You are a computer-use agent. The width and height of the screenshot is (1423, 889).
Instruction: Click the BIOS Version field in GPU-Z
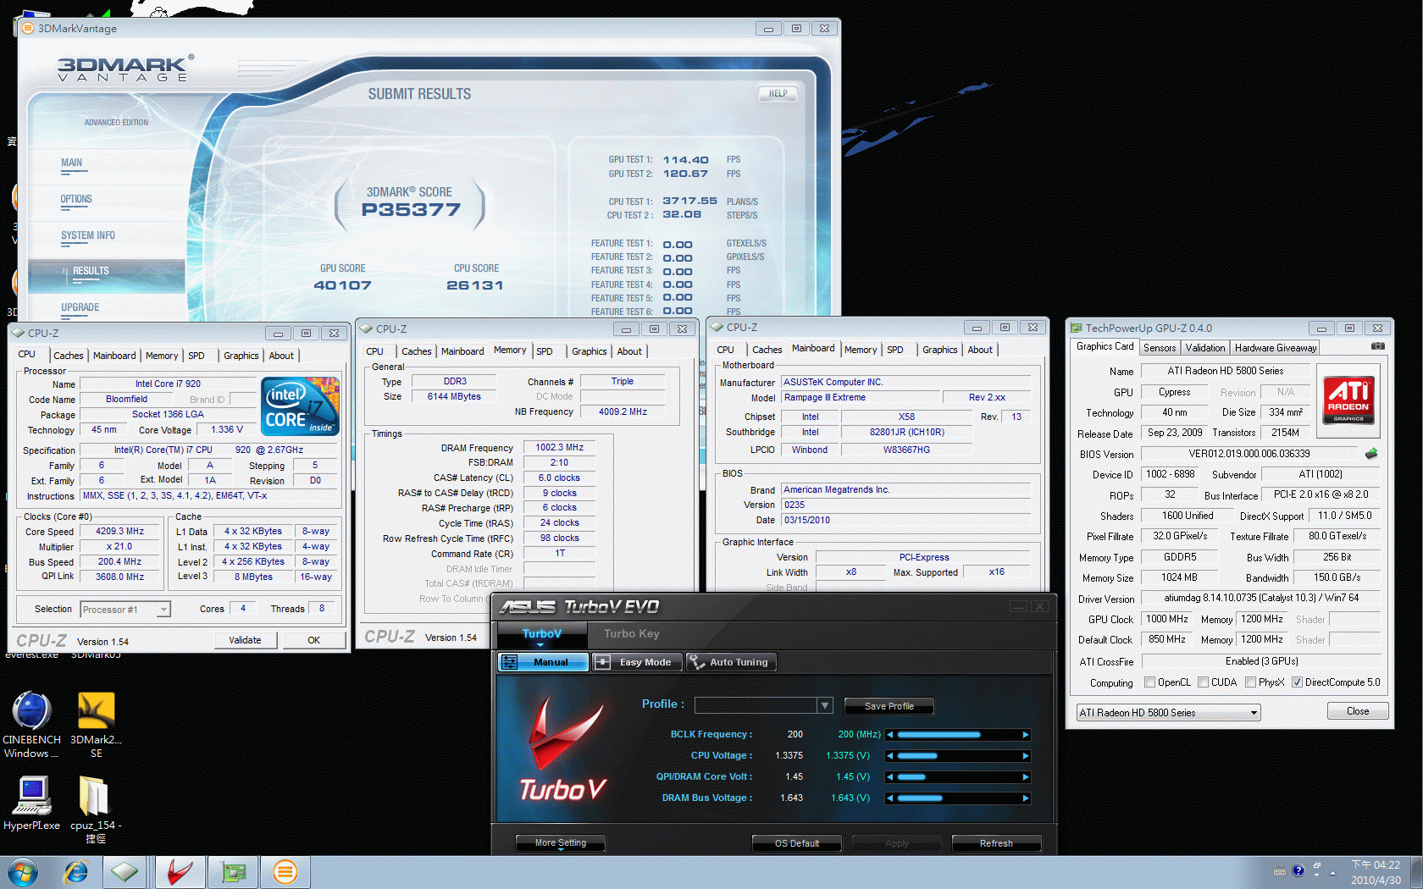1249,454
